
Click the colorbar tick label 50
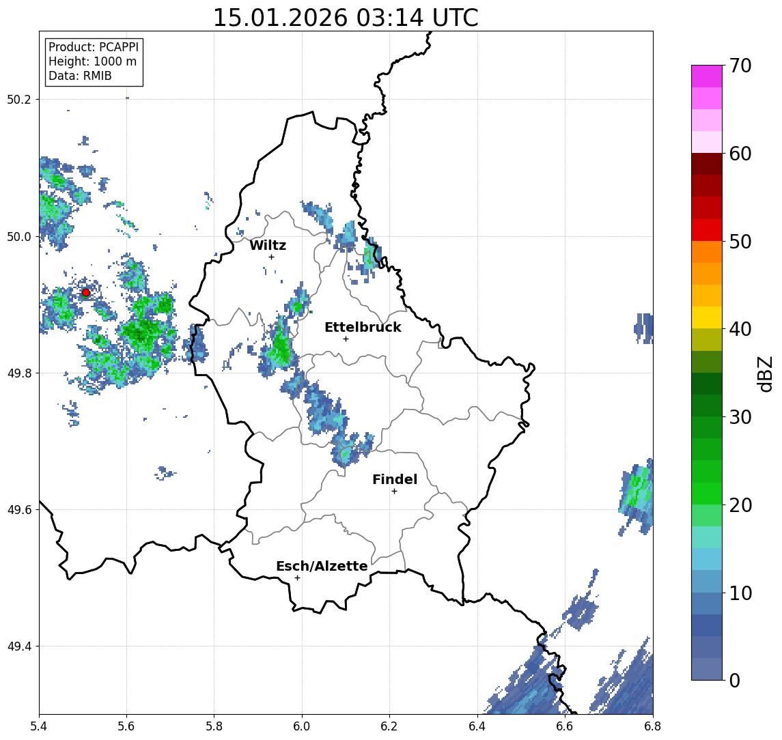[x=740, y=242]
